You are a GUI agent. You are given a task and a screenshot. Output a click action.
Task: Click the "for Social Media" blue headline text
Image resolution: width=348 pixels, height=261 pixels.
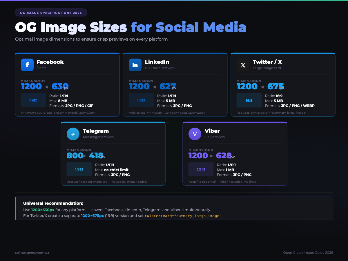188,28
